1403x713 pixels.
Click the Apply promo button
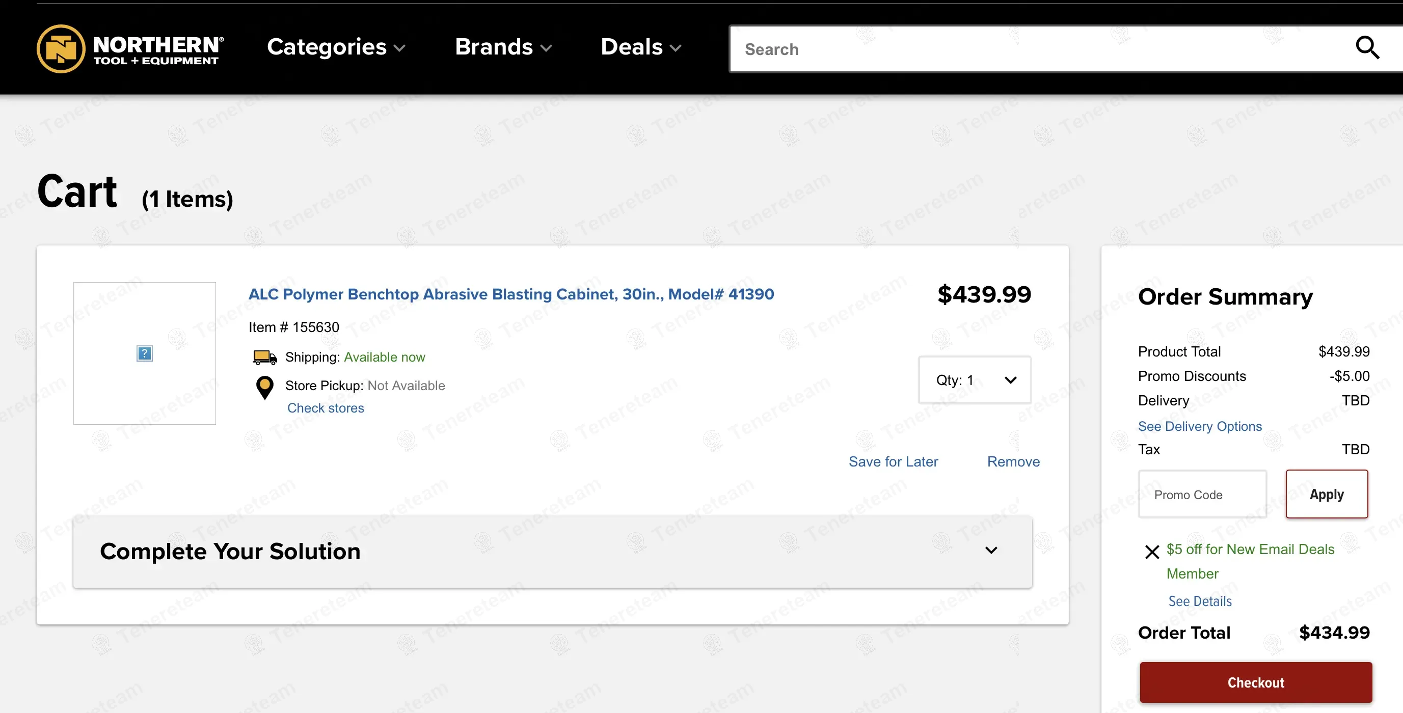tap(1326, 494)
